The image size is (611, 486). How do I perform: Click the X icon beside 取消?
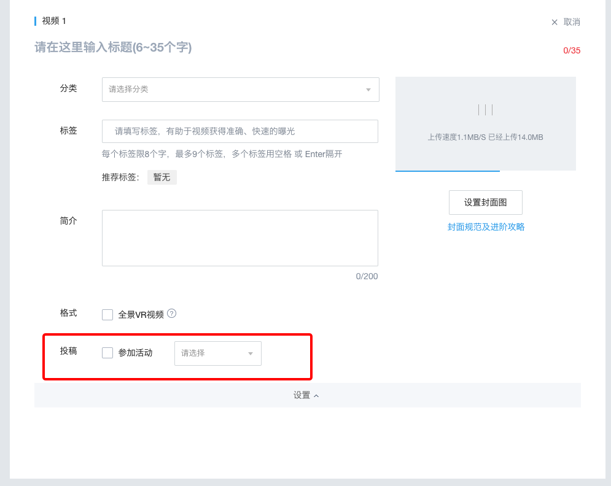(555, 22)
